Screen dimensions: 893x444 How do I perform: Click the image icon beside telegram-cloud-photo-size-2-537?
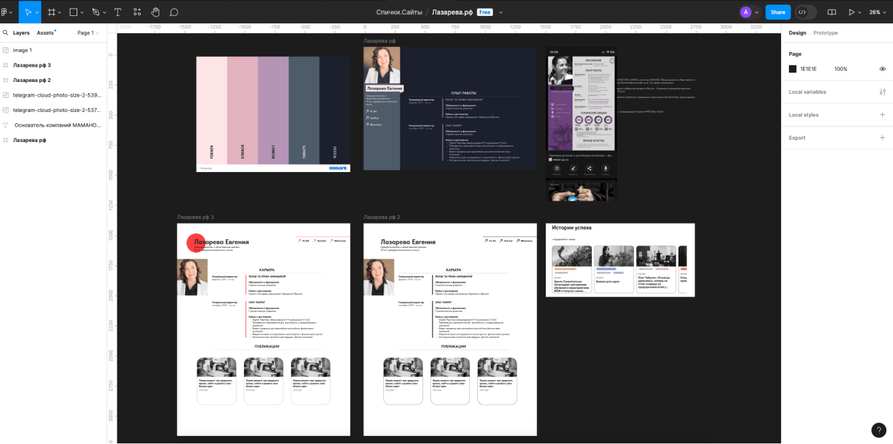coord(6,110)
